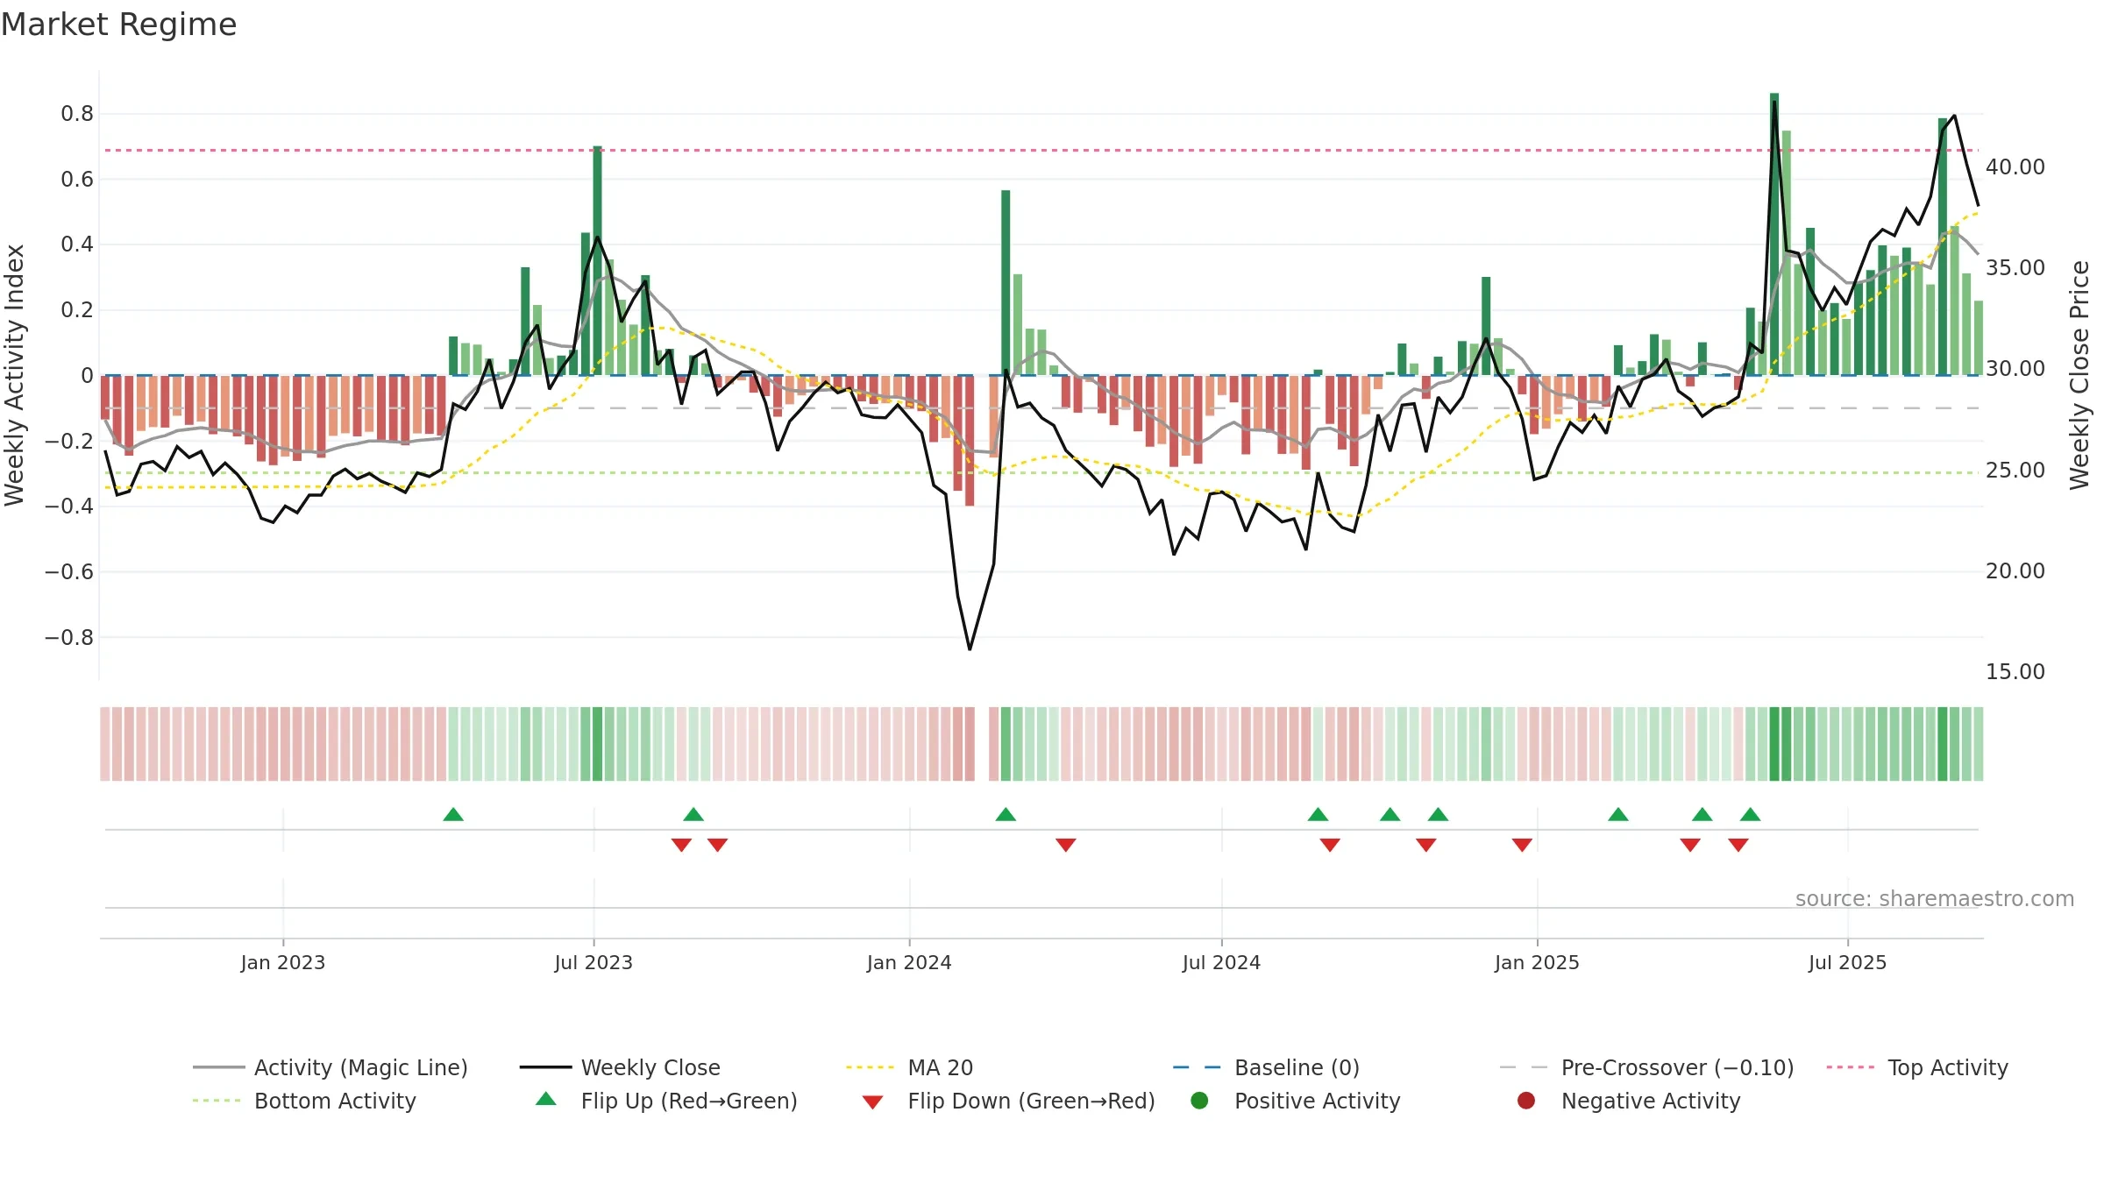Click the leftmost green Flip Up triangle marker

pos(453,815)
